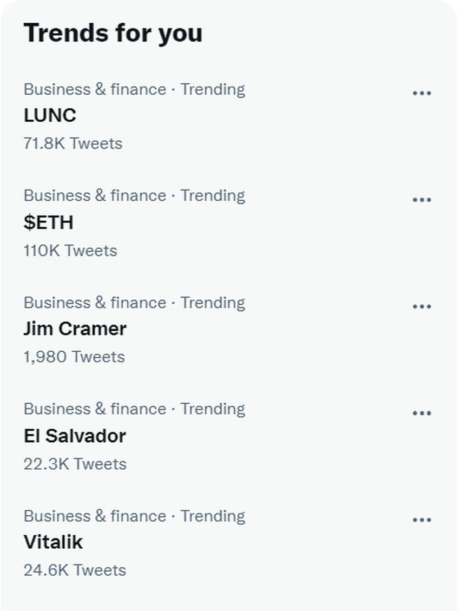Open the Vitalik trending topic
The width and height of the screenshot is (460, 611).
click(53, 542)
